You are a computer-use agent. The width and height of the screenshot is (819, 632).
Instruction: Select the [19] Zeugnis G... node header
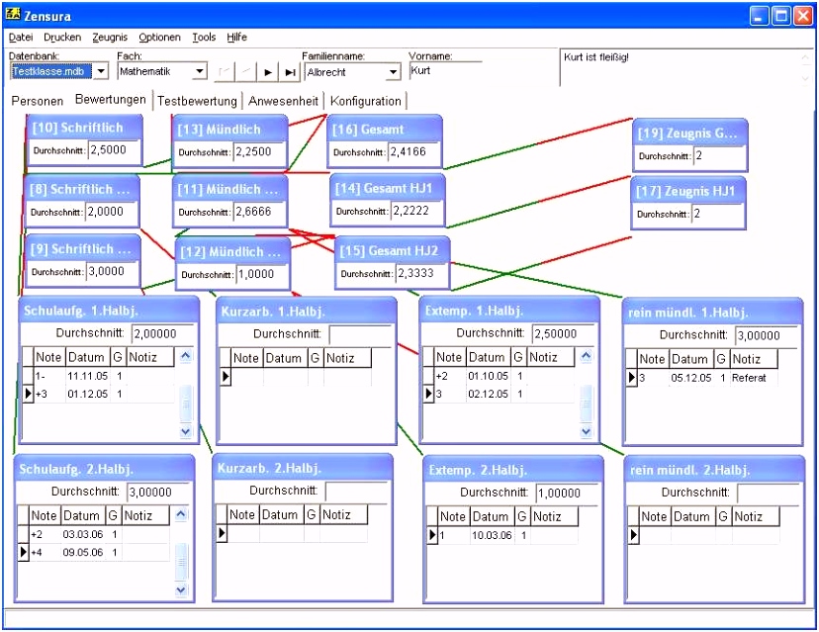690,133
